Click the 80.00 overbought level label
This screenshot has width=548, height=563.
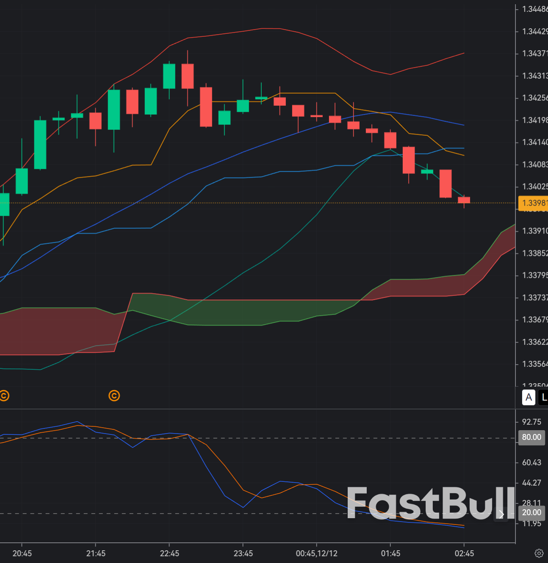[x=531, y=437]
